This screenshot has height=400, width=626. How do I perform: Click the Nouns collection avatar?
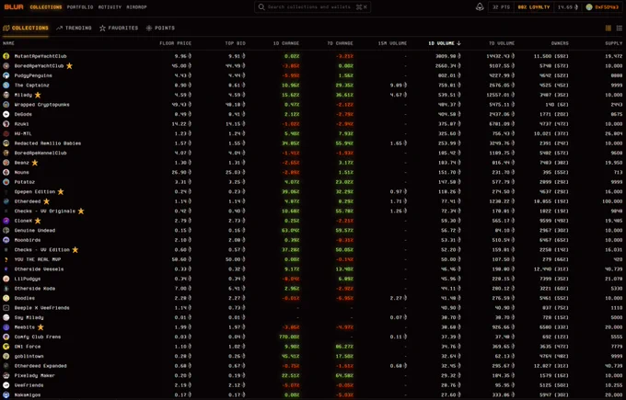6,172
